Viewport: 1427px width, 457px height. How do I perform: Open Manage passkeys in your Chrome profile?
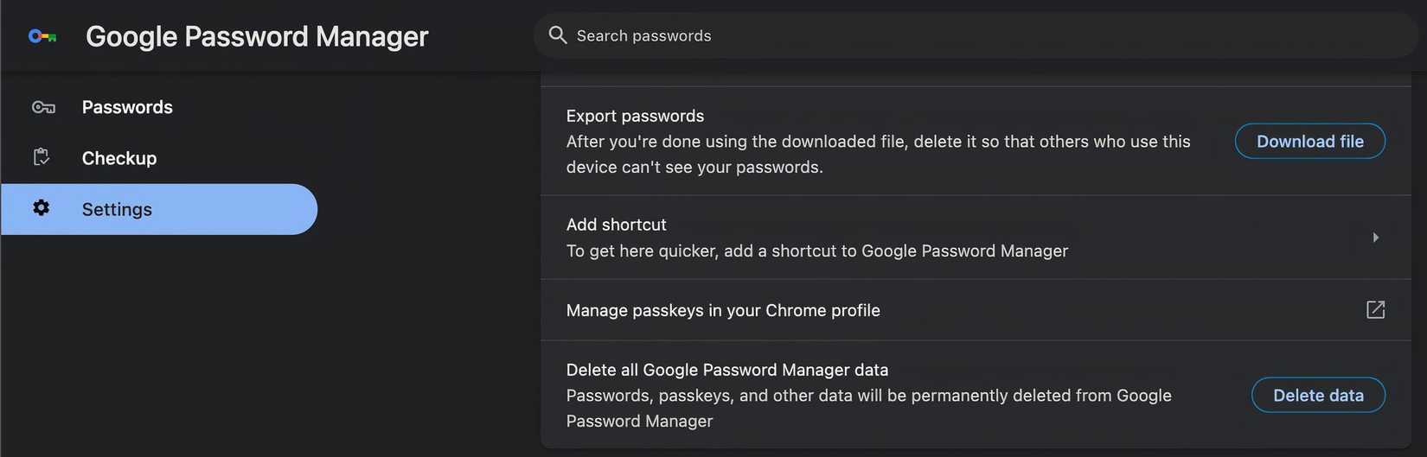click(x=723, y=310)
